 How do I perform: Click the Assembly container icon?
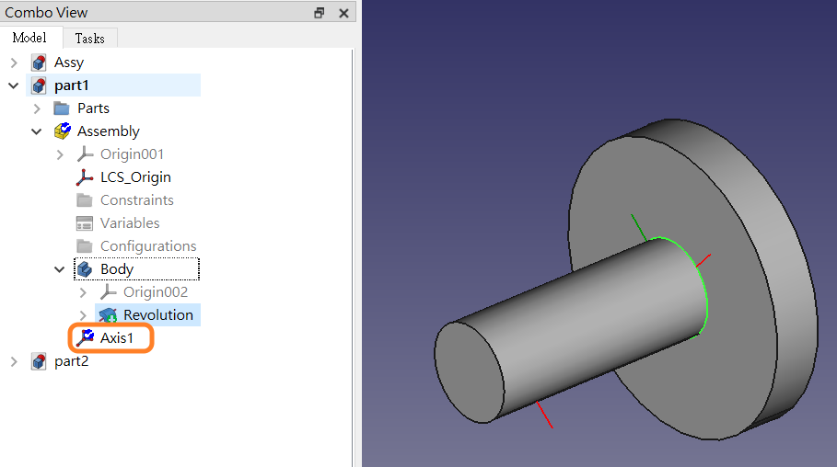pos(62,131)
